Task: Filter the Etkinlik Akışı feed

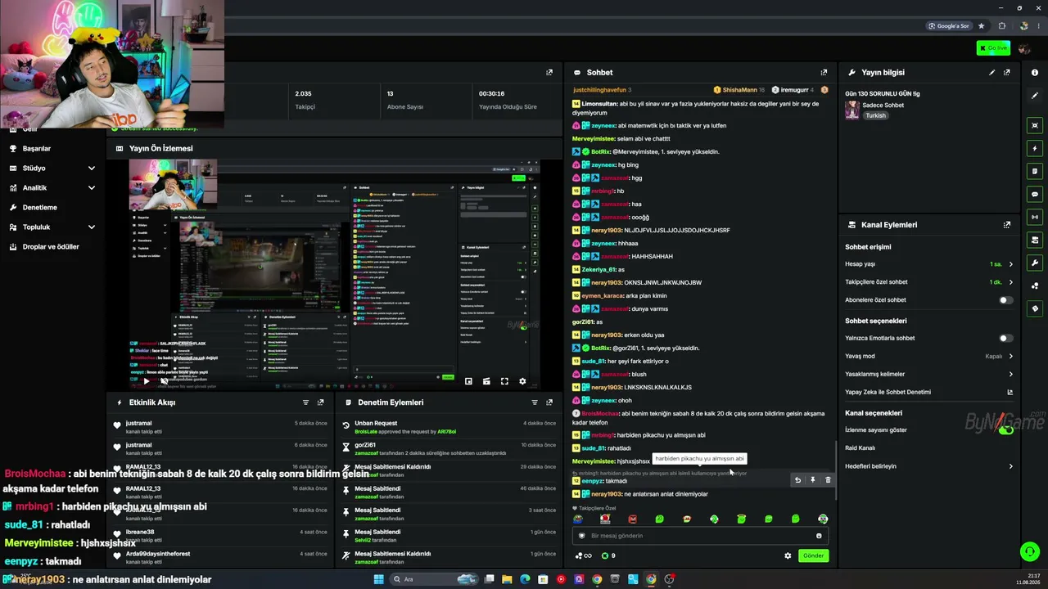Action: pyautogui.click(x=305, y=402)
